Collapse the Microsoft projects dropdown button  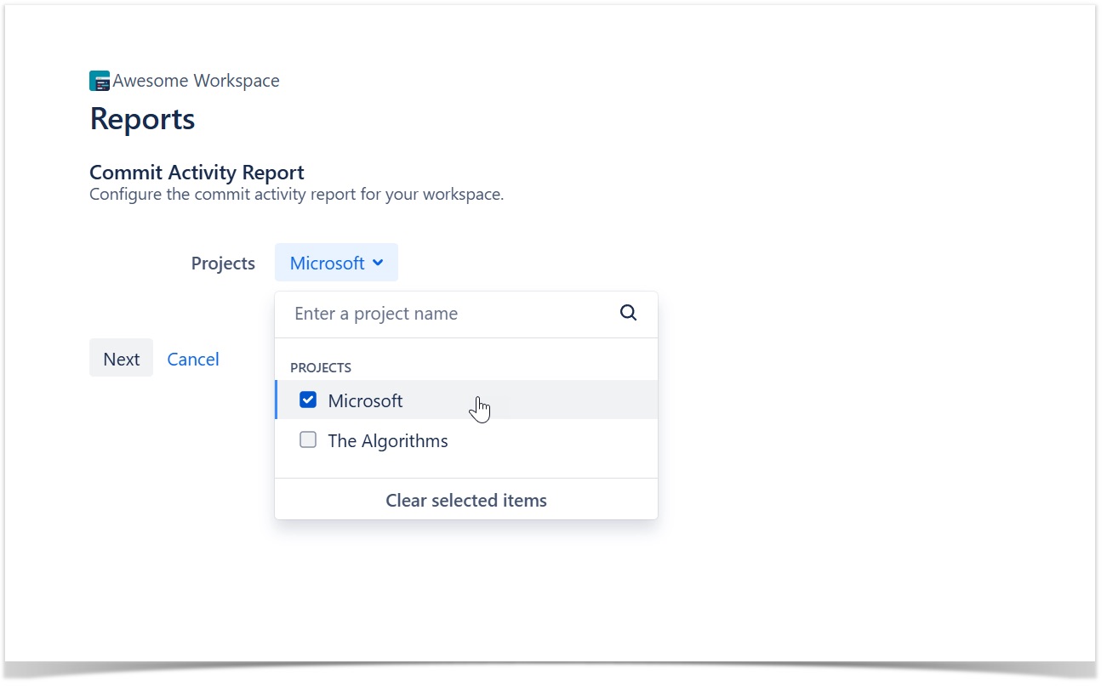tap(335, 263)
